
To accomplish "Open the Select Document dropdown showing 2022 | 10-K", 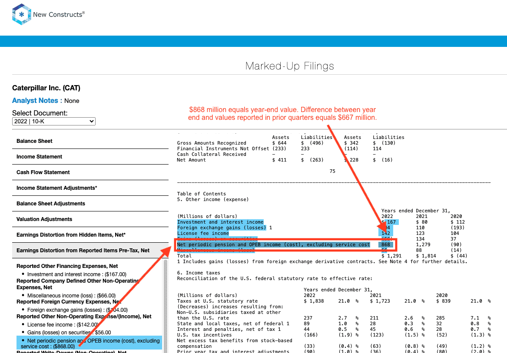I will click(x=54, y=121).
